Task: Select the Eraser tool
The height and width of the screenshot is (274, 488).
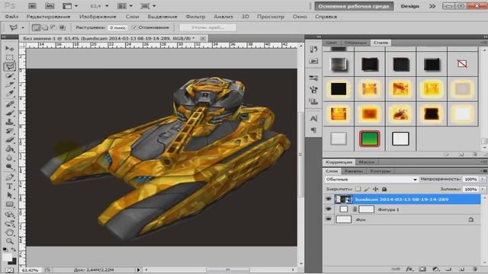Action: pyautogui.click(x=10, y=140)
